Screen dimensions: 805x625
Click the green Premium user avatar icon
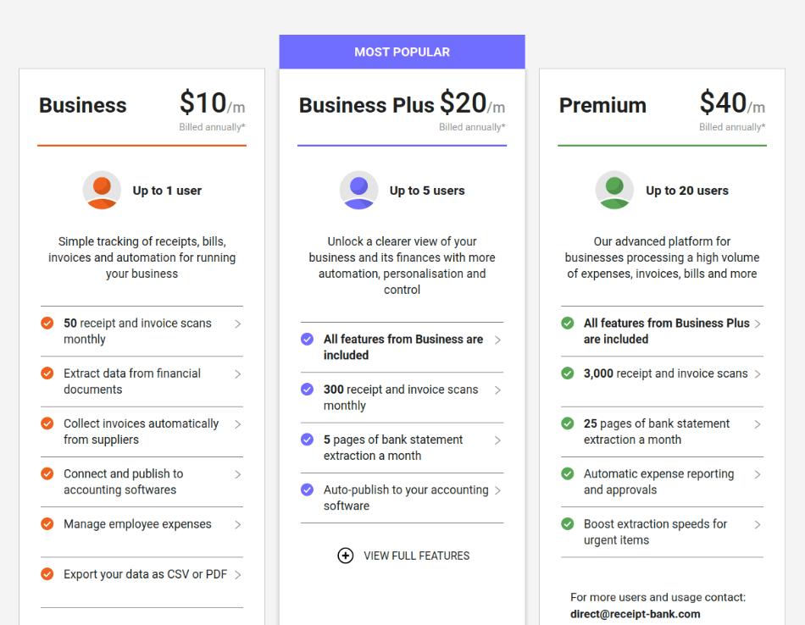(x=614, y=191)
